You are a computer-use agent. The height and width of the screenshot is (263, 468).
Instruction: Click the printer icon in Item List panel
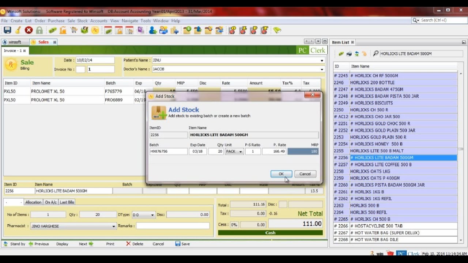[x=349, y=54]
